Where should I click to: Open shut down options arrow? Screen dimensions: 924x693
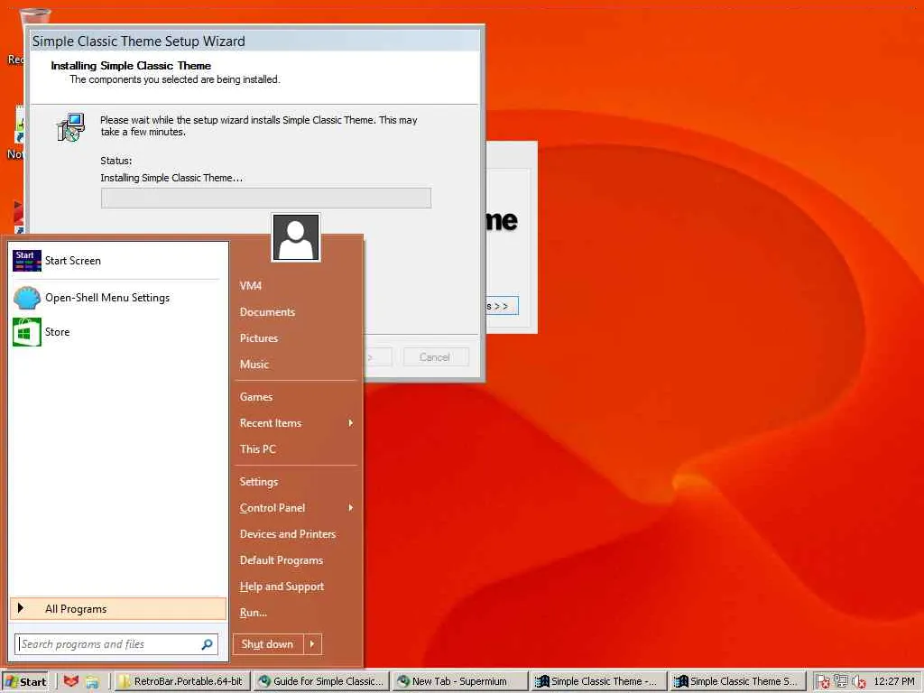click(312, 644)
